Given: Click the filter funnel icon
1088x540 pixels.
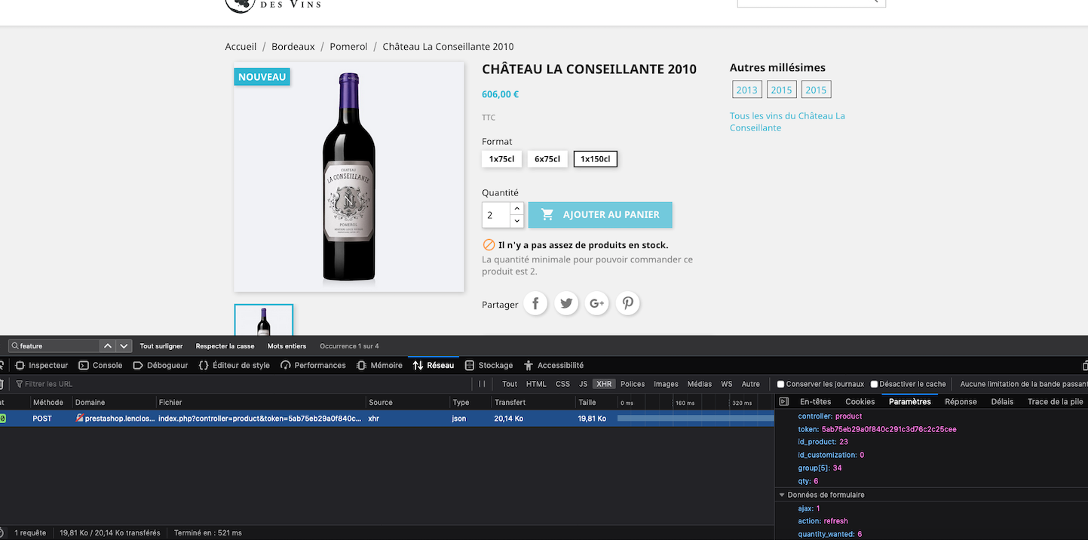Looking at the screenshot, I should coord(20,384).
